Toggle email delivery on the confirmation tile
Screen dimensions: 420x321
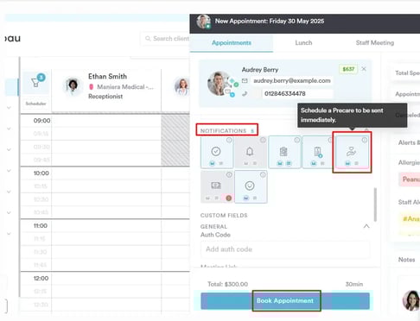(x=213, y=163)
